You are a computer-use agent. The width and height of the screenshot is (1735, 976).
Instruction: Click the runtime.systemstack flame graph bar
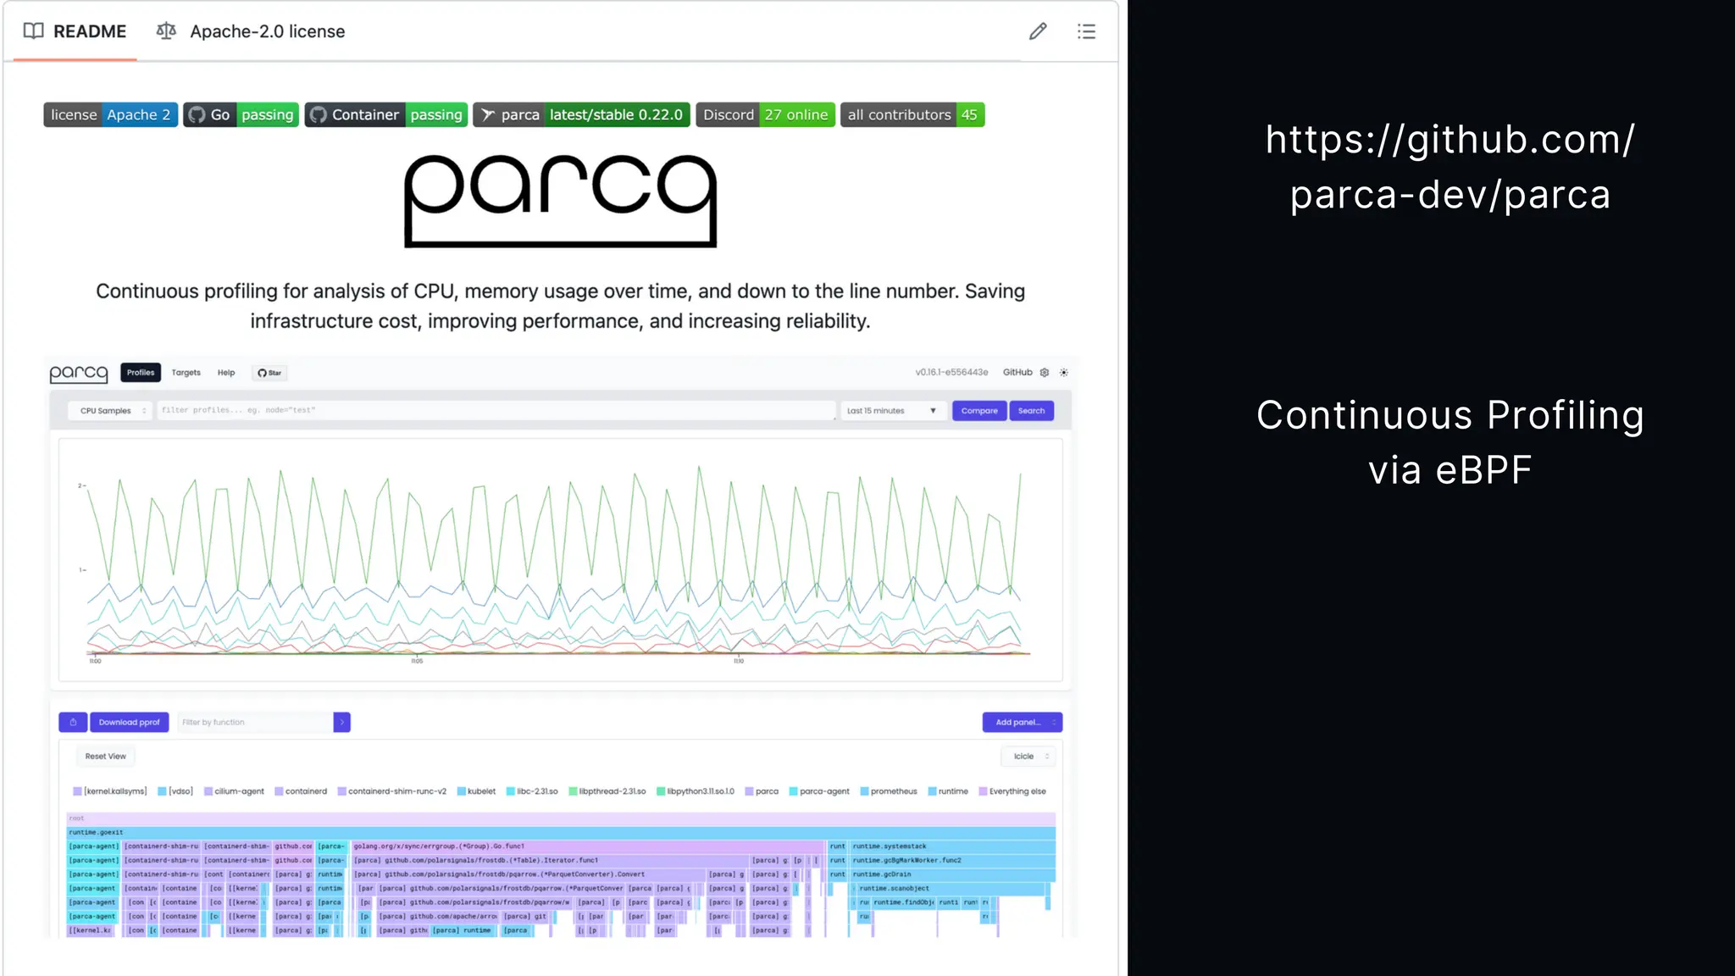click(x=952, y=846)
